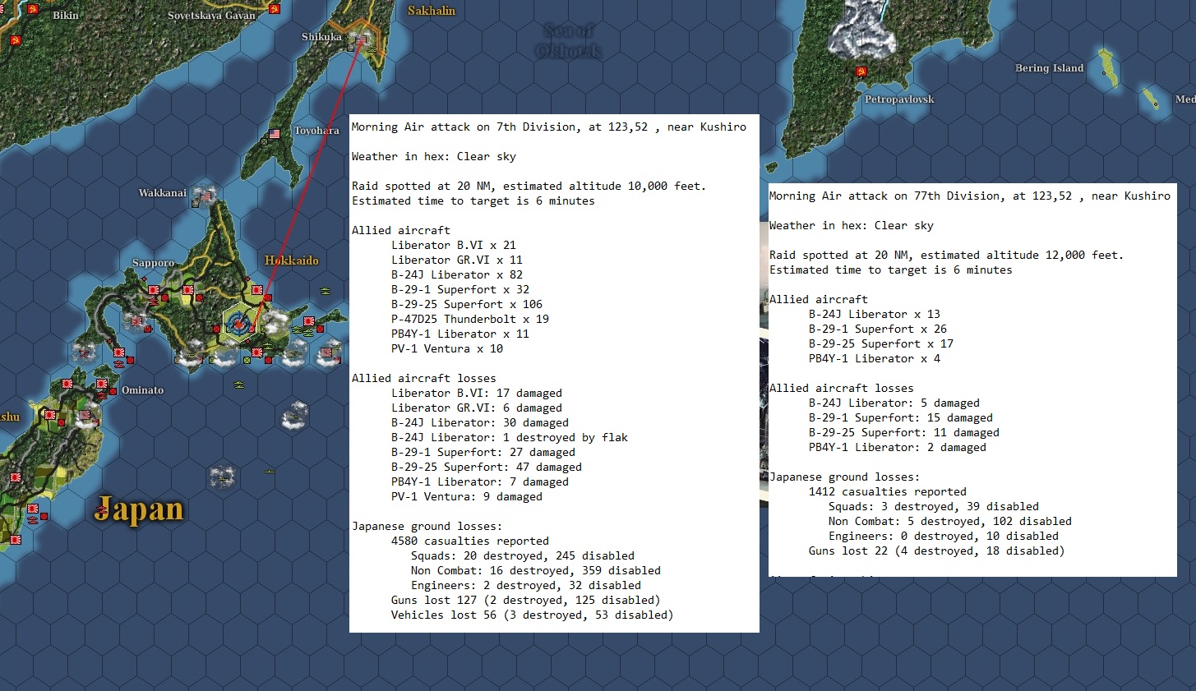Viewport: 1196px width, 691px height.
Task: Click the Wakkanai city label
Action: (163, 193)
